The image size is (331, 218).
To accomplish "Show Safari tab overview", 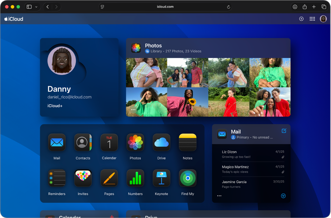I will pos(323,7).
